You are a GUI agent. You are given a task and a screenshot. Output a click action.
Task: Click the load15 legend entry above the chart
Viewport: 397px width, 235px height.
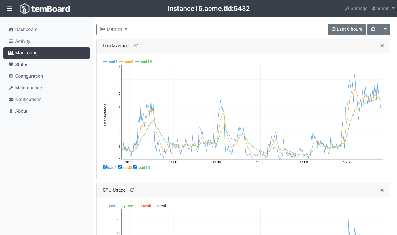[x=143, y=62]
